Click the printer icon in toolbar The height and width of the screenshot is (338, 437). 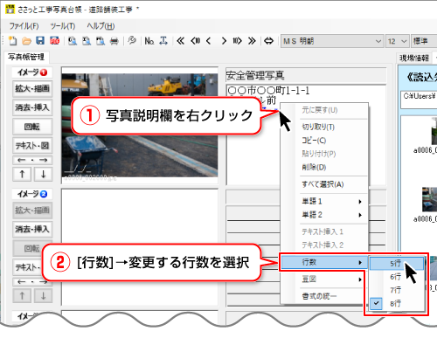pos(114,41)
